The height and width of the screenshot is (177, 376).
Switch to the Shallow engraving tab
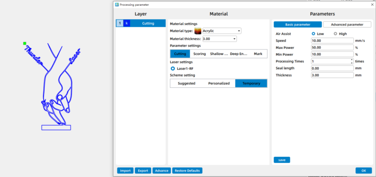click(219, 54)
